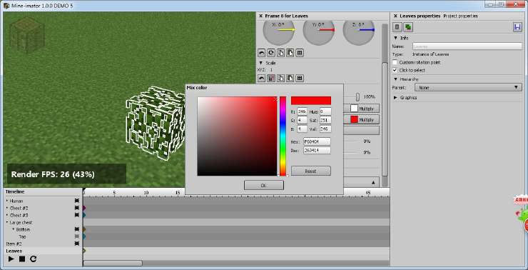Stop the animation playback
Screen dimensions: 528x270
point(22,259)
